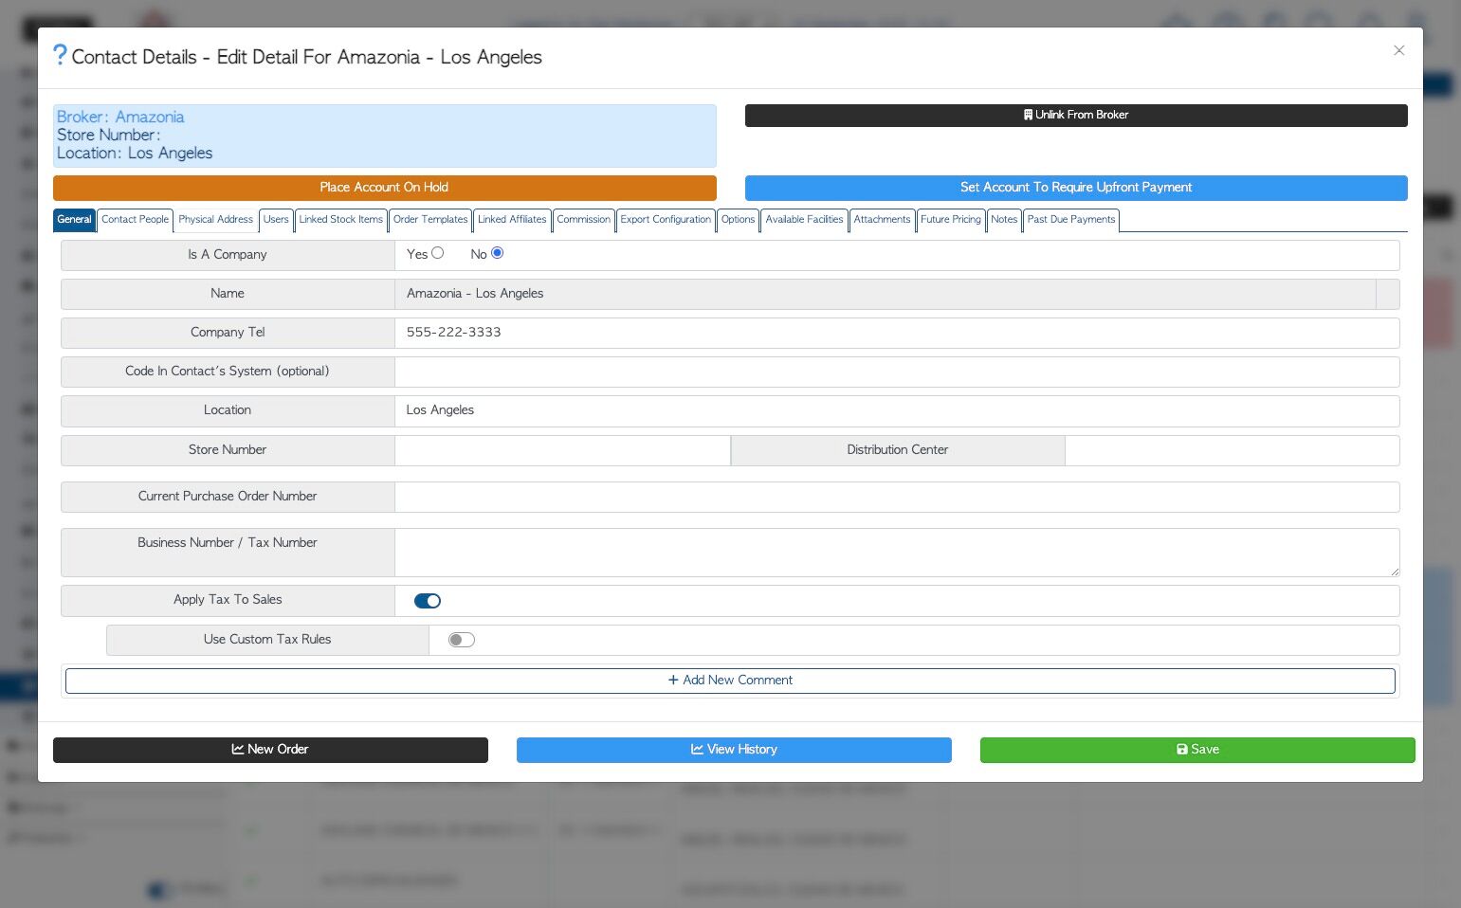Switch to the Linked Affiliates tab
Screen dimensions: 1461x908
click(x=512, y=220)
